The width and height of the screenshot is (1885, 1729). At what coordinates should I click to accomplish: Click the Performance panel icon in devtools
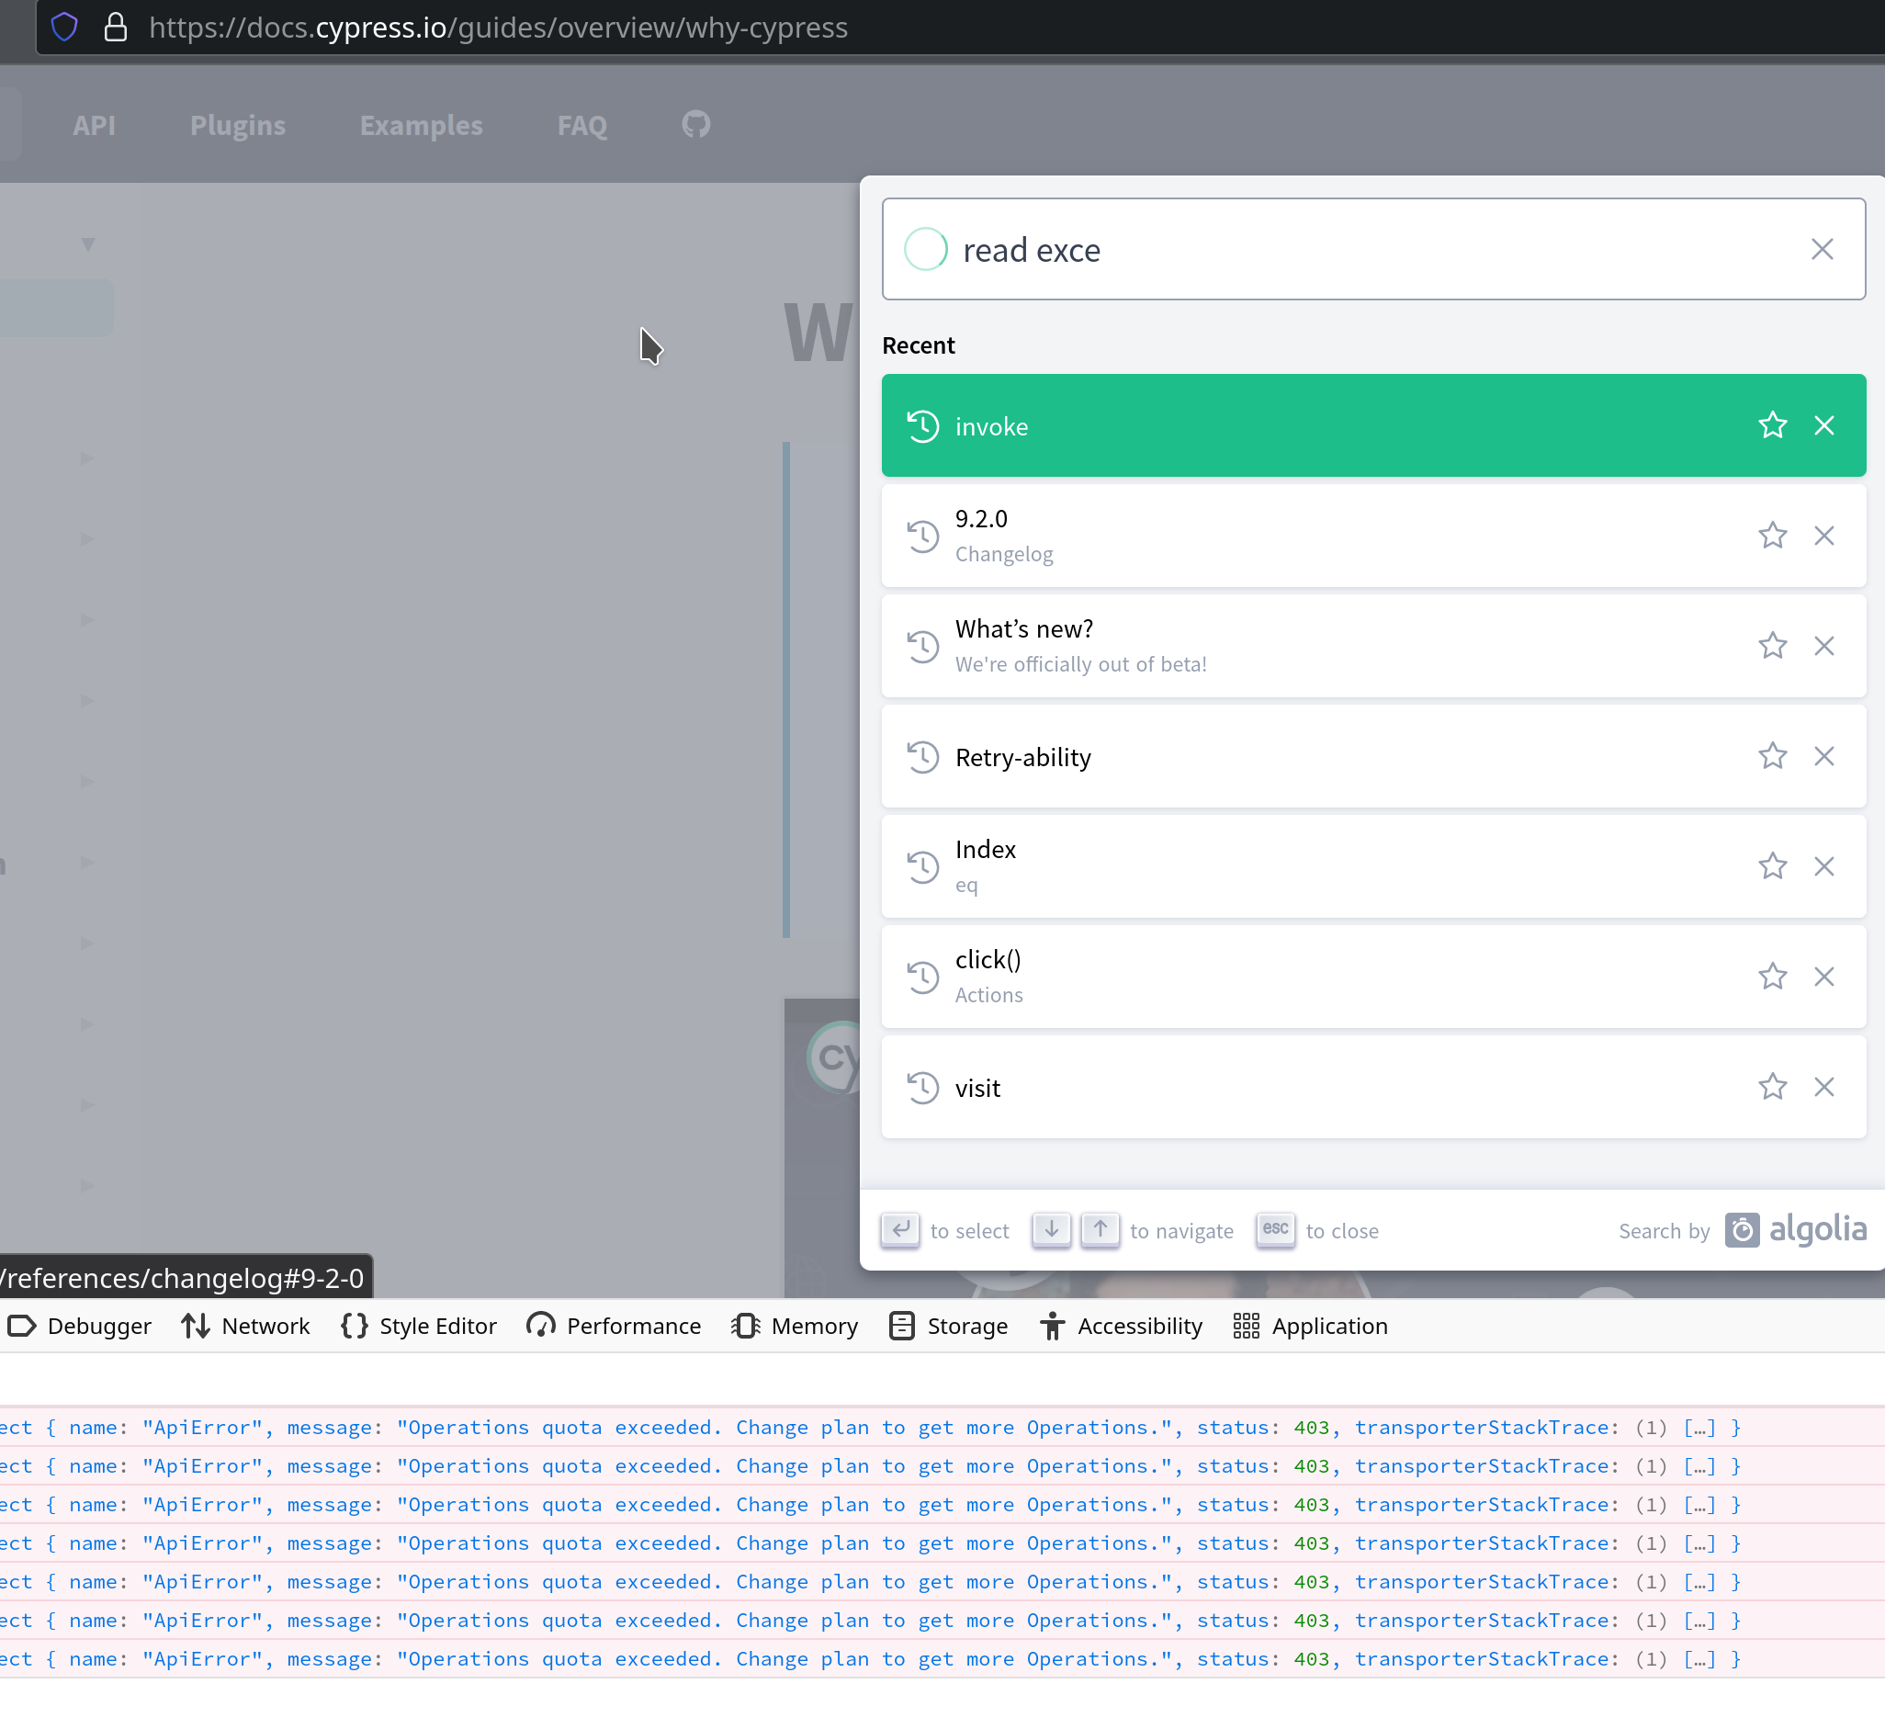(x=541, y=1326)
